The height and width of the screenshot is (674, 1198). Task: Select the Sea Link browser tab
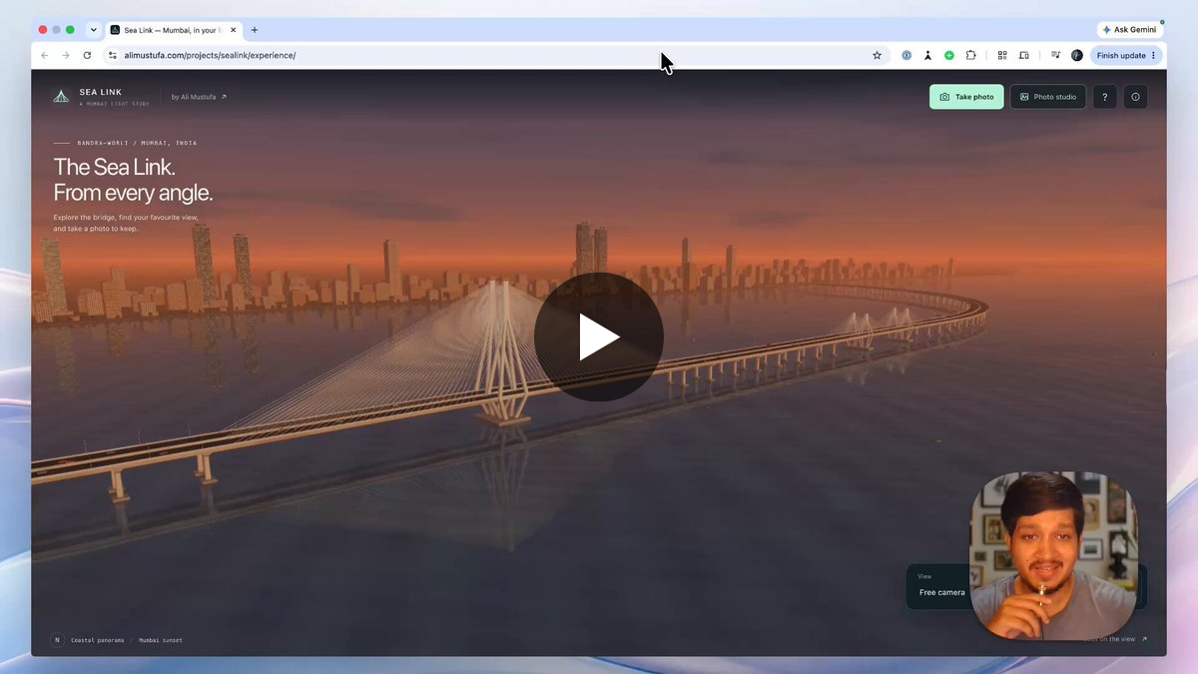point(173,30)
